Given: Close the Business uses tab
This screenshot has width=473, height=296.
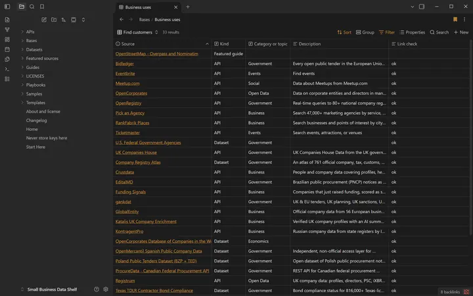Looking at the screenshot, I should [176, 7].
